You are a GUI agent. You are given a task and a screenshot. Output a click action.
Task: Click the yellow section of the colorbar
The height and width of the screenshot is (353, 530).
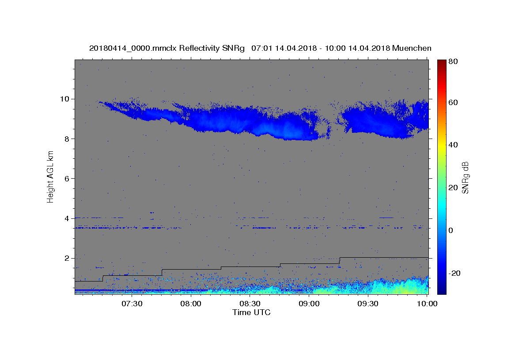pos(442,146)
